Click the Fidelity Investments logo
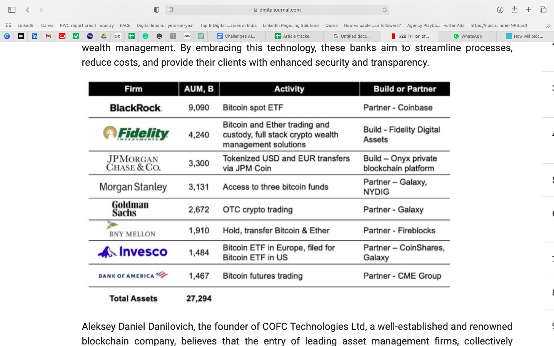 [x=136, y=133]
